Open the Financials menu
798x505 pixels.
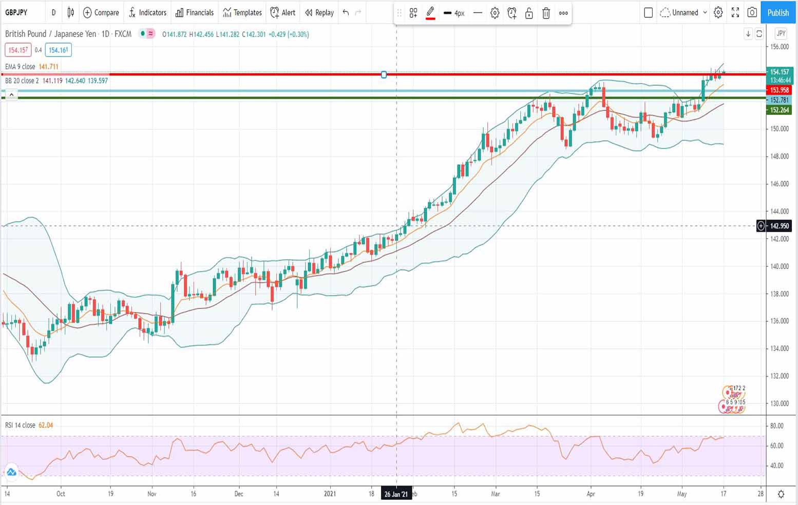pos(195,12)
